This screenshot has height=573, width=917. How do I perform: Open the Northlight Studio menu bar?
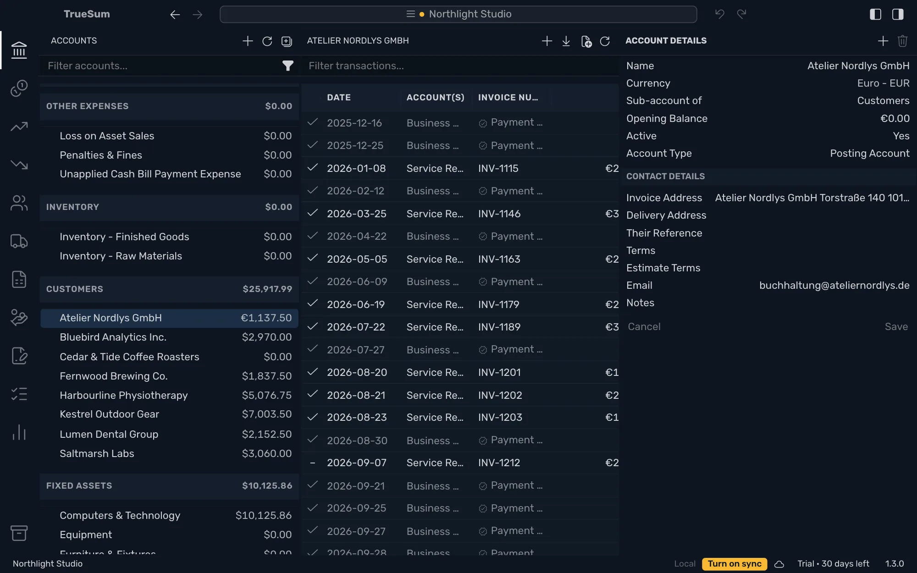point(458,14)
